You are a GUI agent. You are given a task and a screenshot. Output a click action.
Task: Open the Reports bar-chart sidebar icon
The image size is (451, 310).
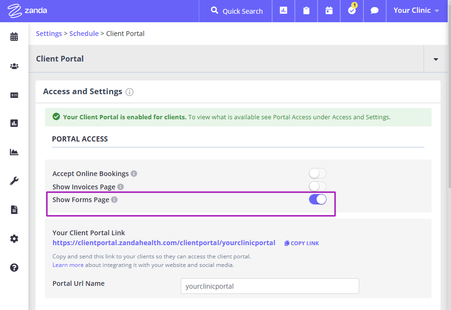click(x=14, y=123)
